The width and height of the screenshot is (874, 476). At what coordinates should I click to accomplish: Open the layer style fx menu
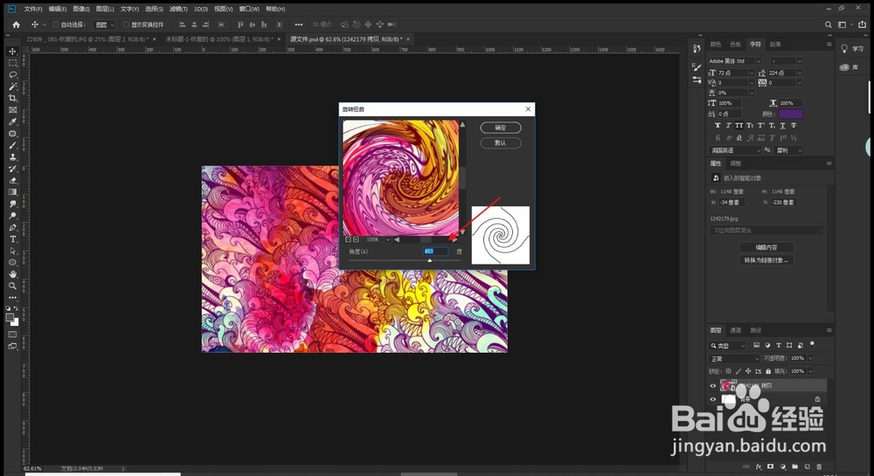[x=759, y=466]
